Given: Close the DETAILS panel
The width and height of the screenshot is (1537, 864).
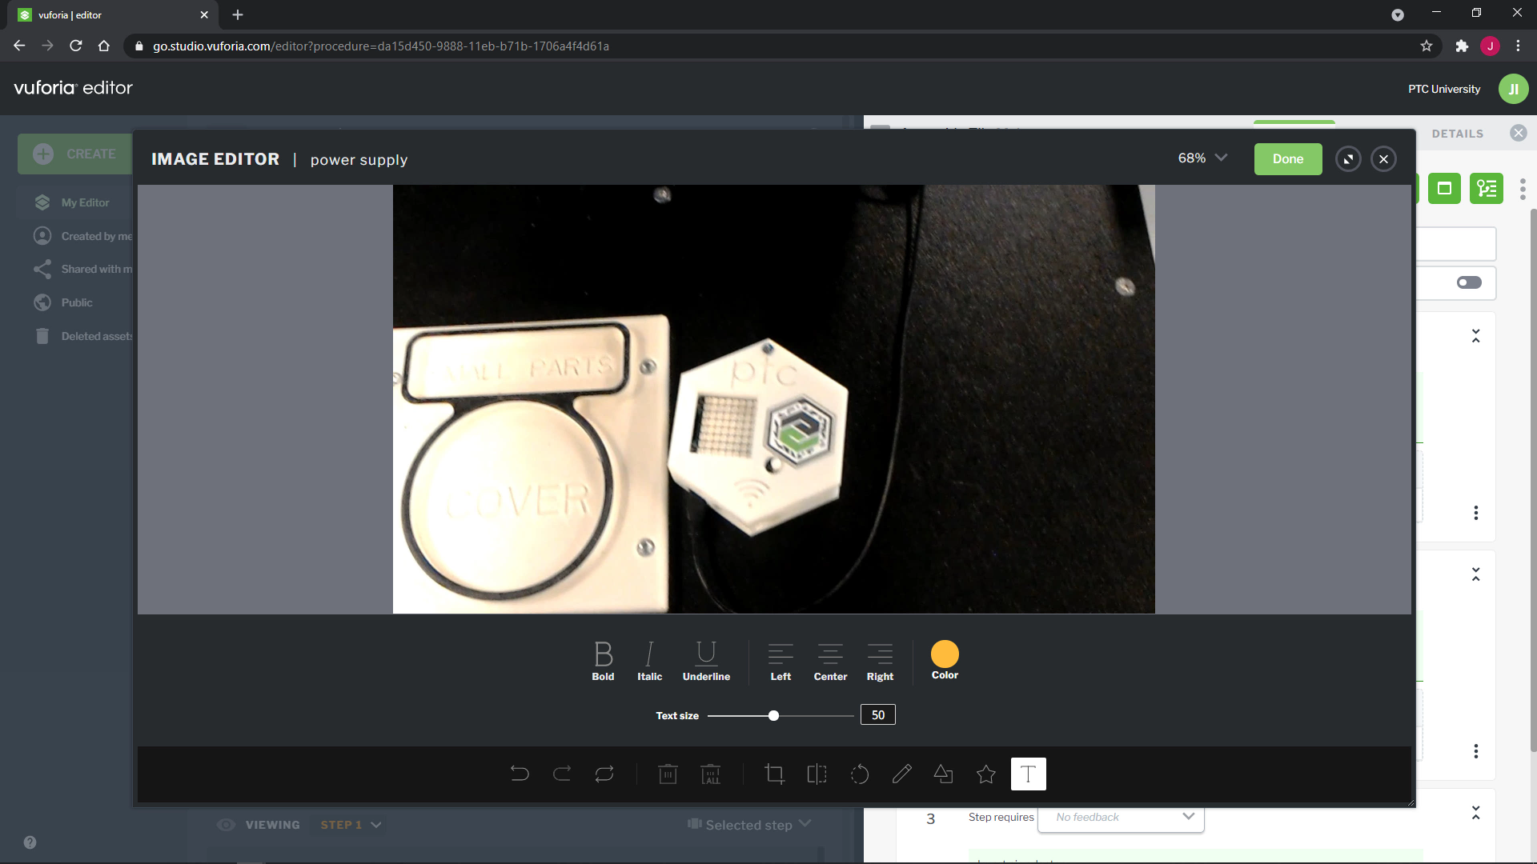Looking at the screenshot, I should [1519, 134].
